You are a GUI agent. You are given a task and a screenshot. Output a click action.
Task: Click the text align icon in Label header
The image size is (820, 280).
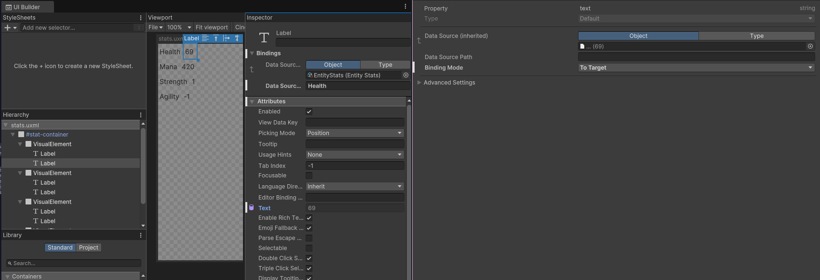(x=205, y=38)
